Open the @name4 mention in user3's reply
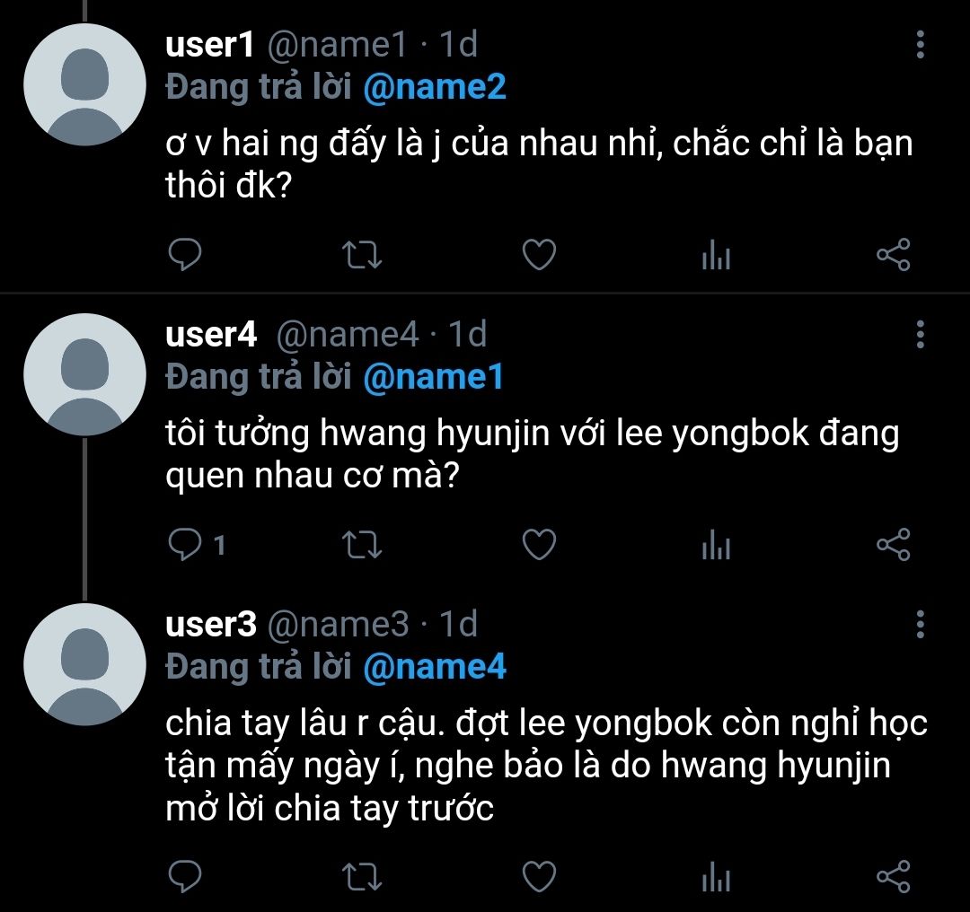 pos(435,667)
